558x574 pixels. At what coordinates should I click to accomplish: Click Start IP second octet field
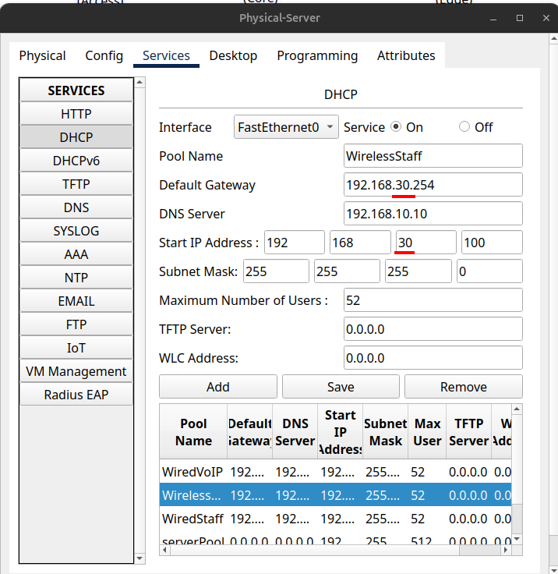tap(360, 243)
